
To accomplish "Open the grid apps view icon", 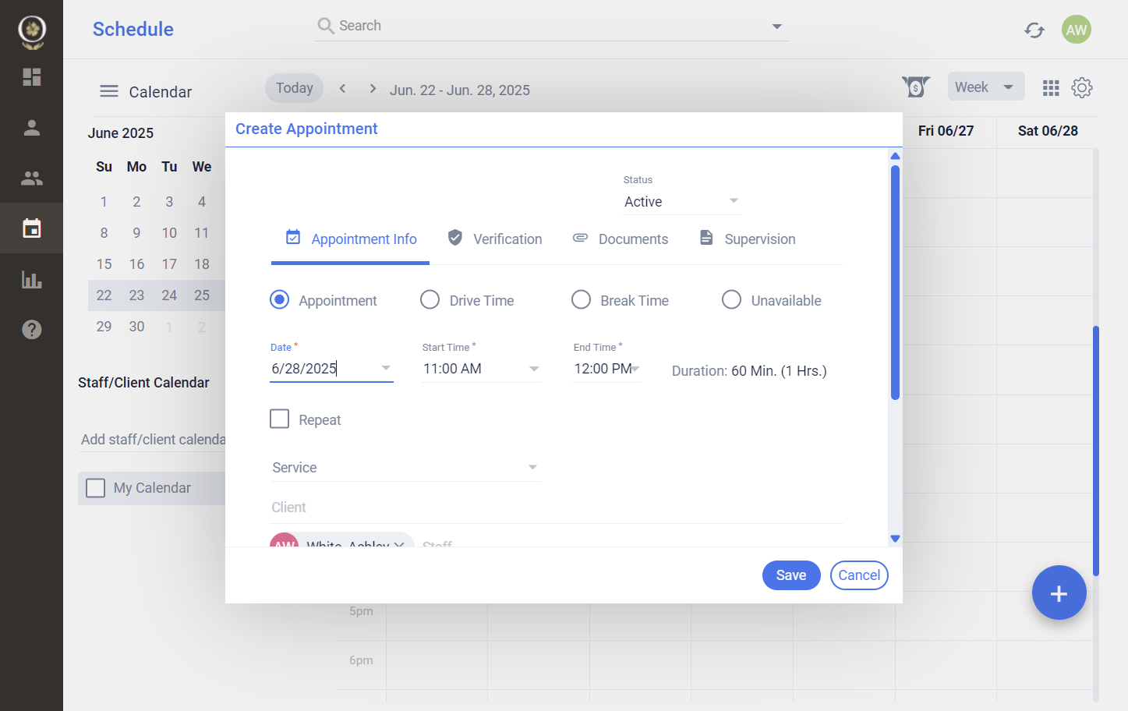I will pyautogui.click(x=1051, y=88).
